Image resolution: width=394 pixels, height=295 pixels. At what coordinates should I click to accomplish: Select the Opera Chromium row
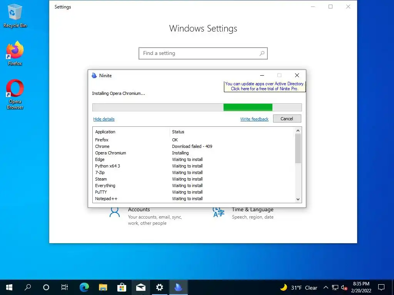pos(194,153)
